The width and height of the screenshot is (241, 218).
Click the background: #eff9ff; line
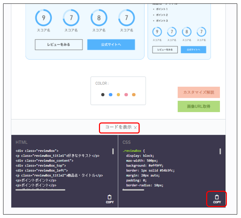tap(145, 166)
